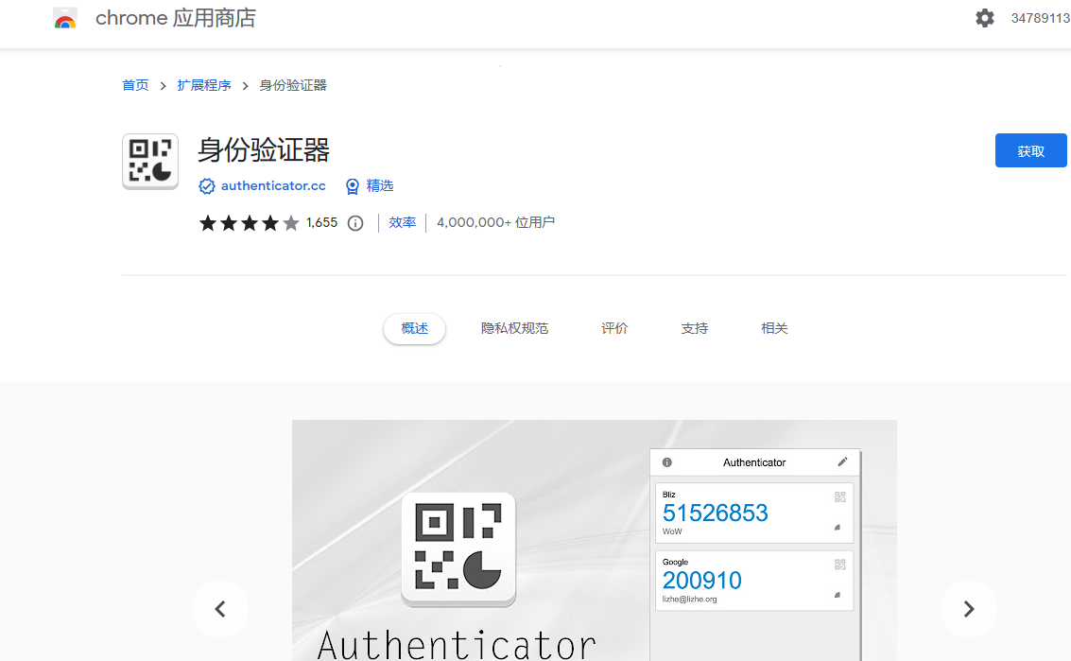Go to 首页 breadcrumb link

click(x=135, y=85)
